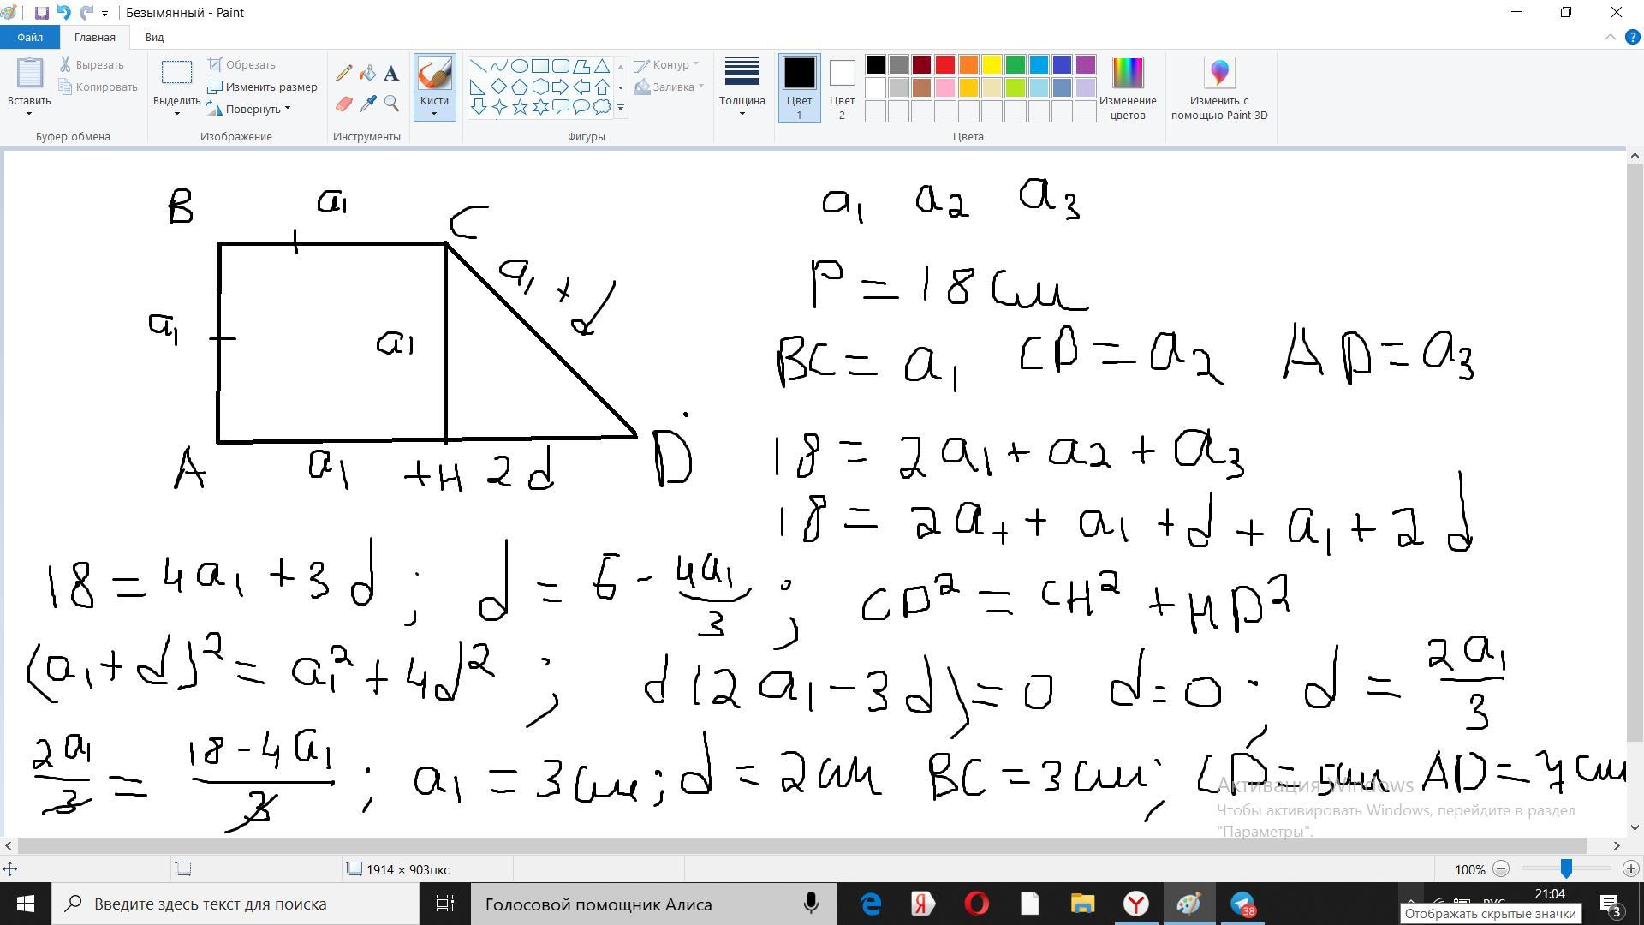
Task: Select the Eraser tool
Action: 343,104
